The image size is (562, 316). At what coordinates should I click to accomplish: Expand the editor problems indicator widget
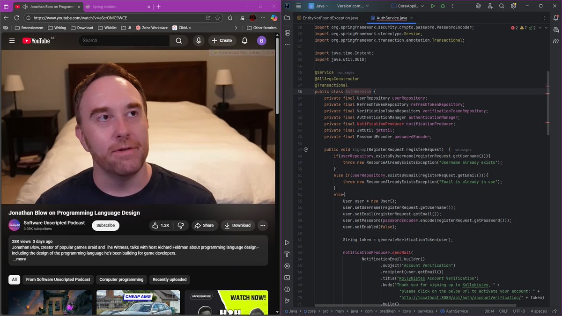(524, 28)
